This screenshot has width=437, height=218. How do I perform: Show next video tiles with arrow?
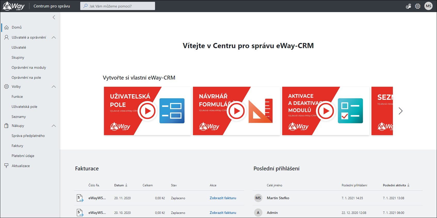click(400, 111)
